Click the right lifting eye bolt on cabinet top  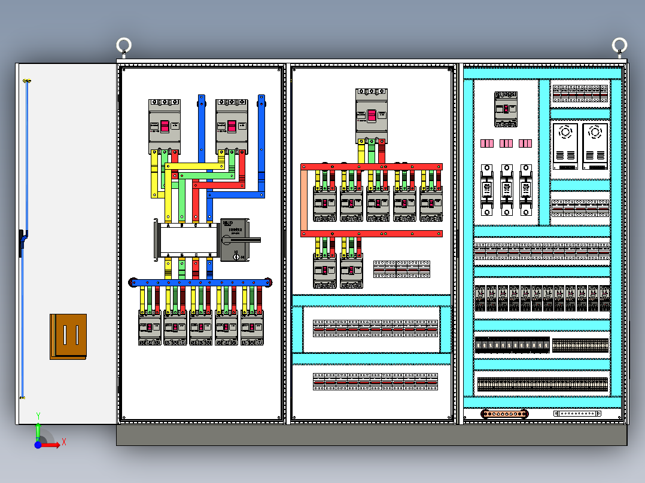[619, 46]
